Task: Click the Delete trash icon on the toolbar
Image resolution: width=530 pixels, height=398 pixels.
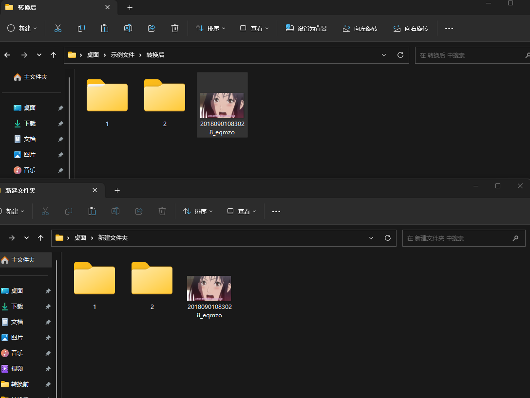Action: (x=175, y=28)
